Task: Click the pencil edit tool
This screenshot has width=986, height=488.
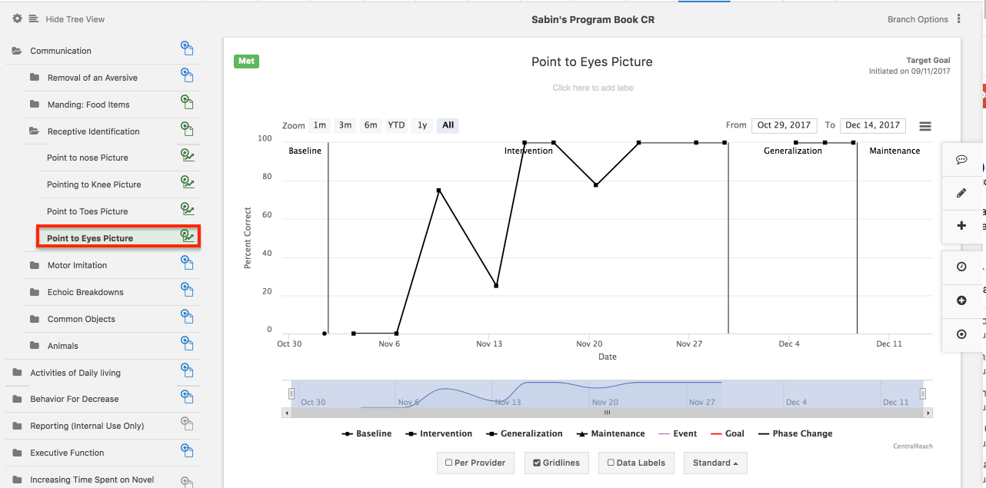Action: [x=961, y=193]
